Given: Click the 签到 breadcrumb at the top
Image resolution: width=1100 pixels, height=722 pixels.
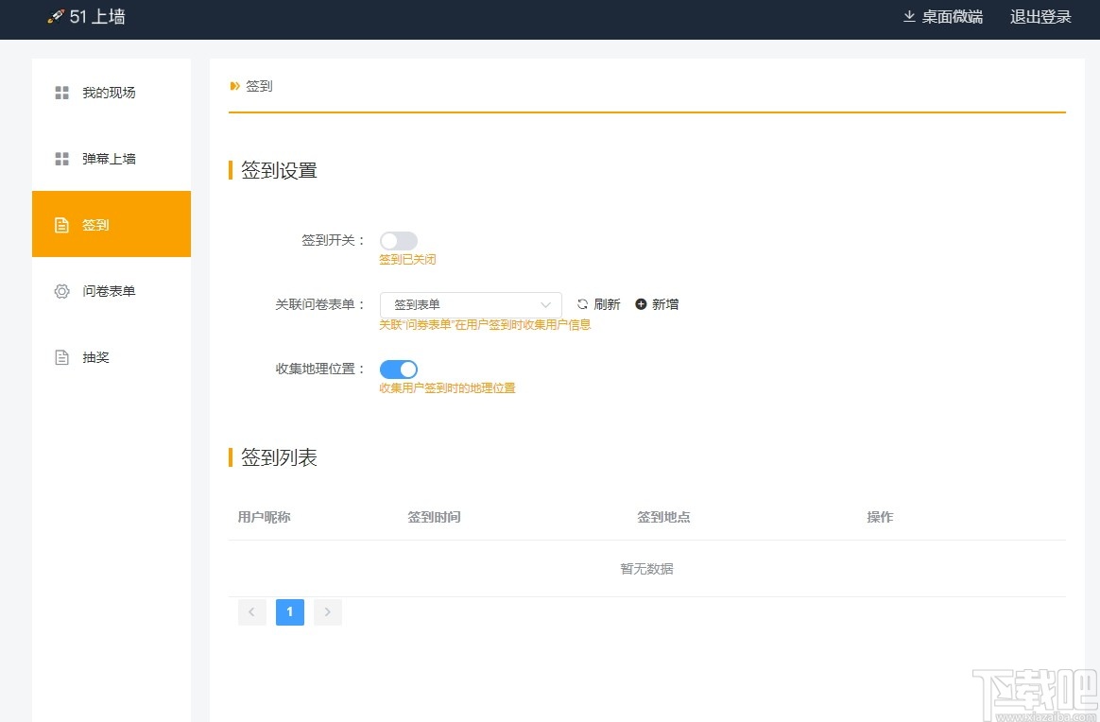Looking at the screenshot, I should coord(260,86).
